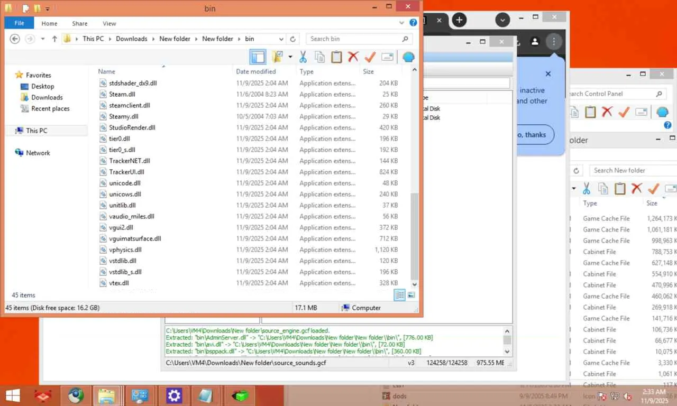This screenshot has width=677, height=406.
Task: Select the file unicows.dll
Action: (x=125, y=194)
